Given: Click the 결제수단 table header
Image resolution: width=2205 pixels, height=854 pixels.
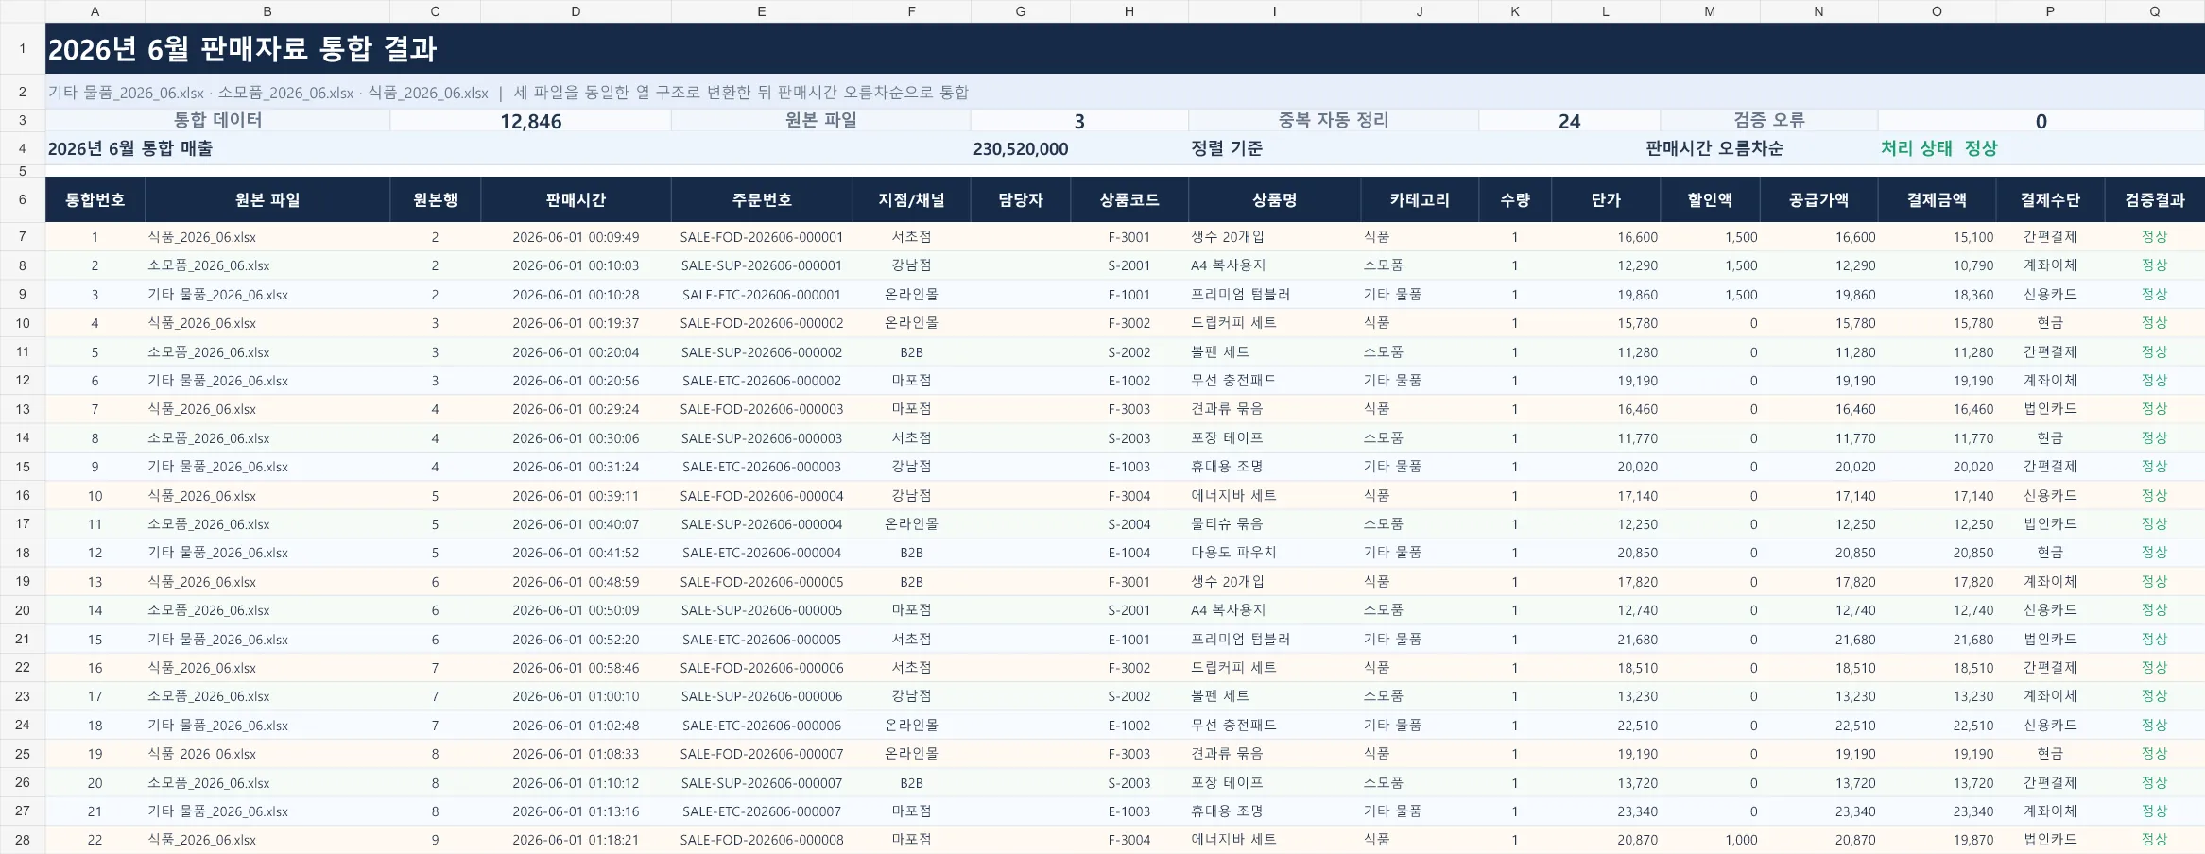Looking at the screenshot, I should [x=2050, y=199].
